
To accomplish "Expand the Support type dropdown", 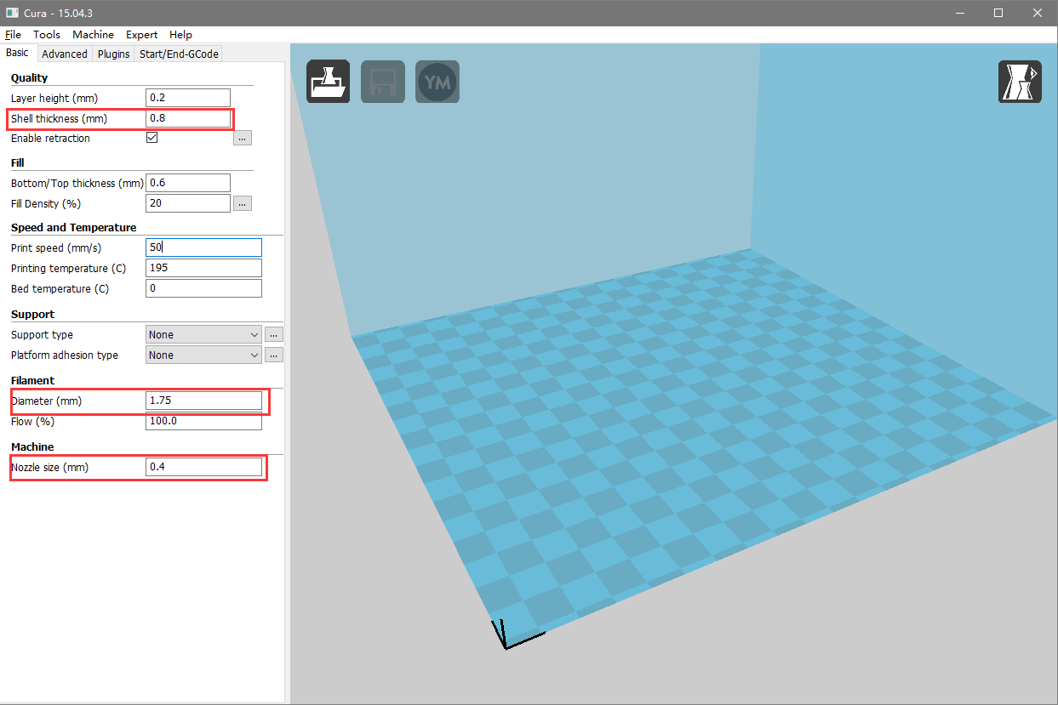I will point(203,335).
